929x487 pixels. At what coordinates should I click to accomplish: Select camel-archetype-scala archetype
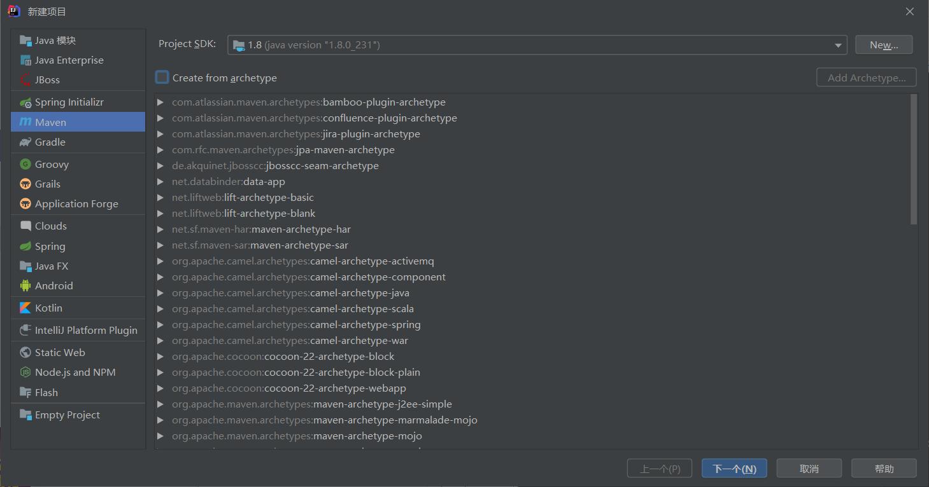point(532,309)
